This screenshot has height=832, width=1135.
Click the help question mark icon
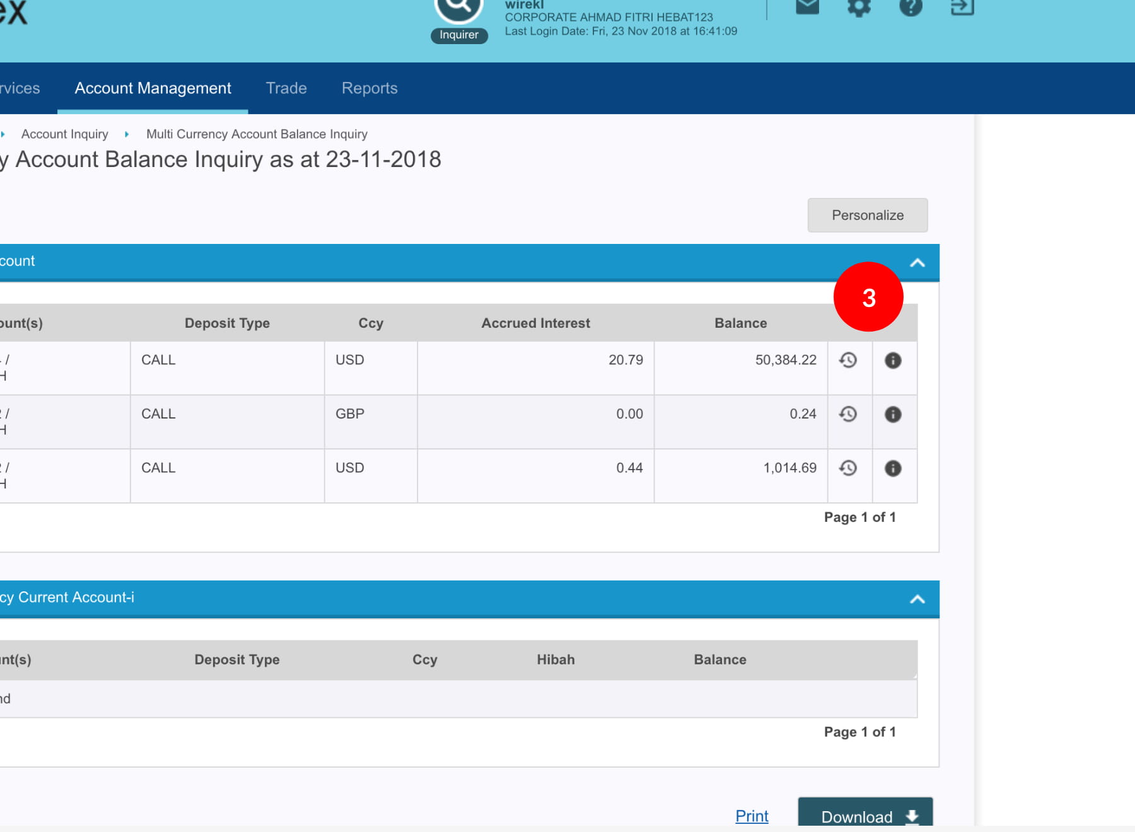coord(911,7)
